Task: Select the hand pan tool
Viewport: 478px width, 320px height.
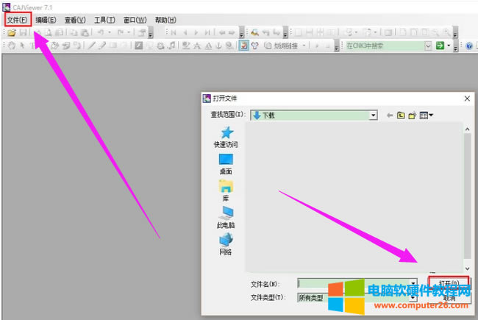Action: [x=11, y=46]
